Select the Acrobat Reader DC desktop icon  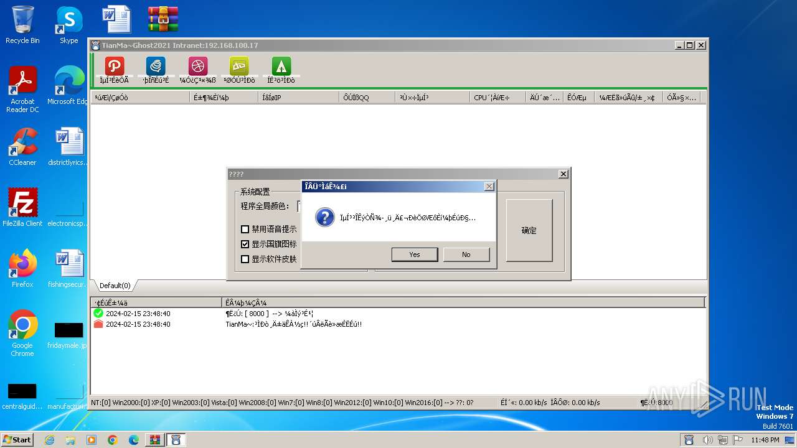(x=22, y=90)
